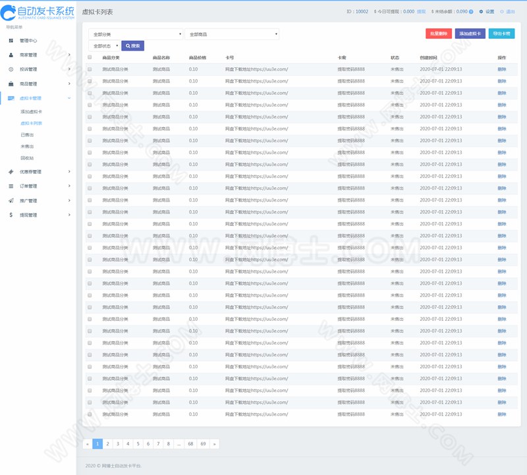Screen dimensions: 527x475
Task: Open the 全部状态 dropdown
Action: (x=104, y=45)
